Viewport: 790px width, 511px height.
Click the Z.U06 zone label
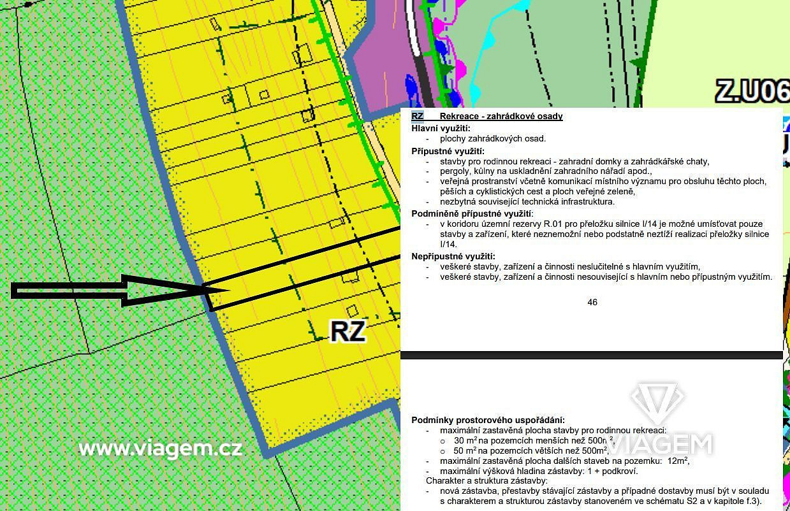(752, 90)
